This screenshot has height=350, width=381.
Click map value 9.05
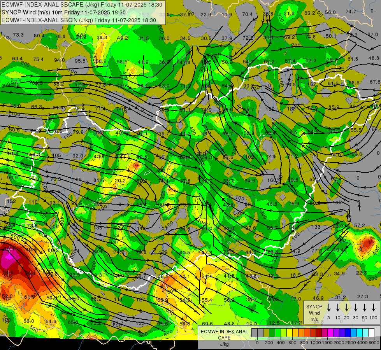click(273, 299)
